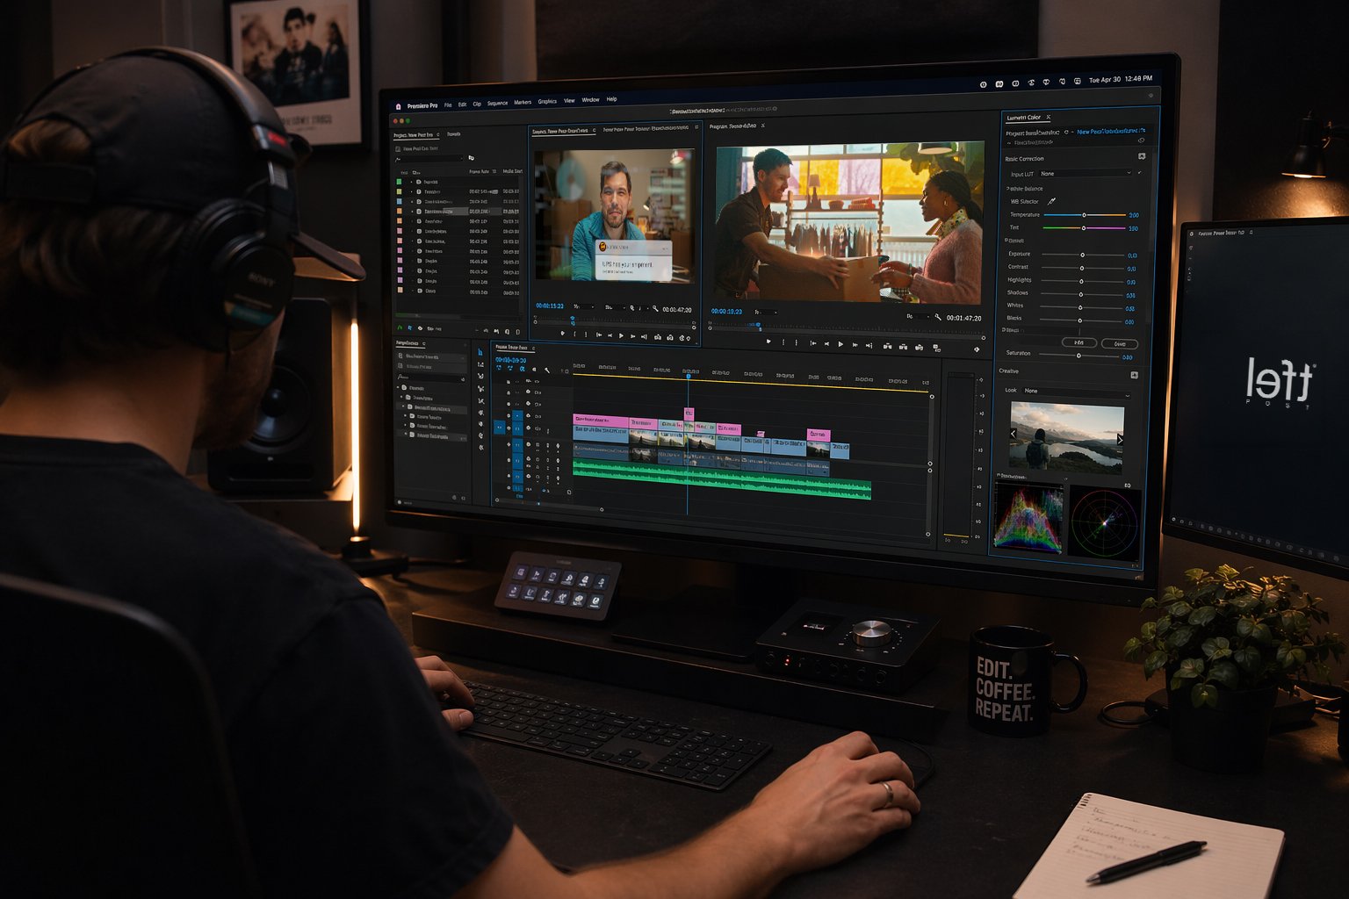Click the WB Selector eyedropper
The image size is (1349, 899).
(x=1051, y=201)
